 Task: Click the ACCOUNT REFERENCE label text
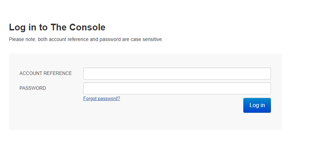pyautogui.click(x=46, y=74)
